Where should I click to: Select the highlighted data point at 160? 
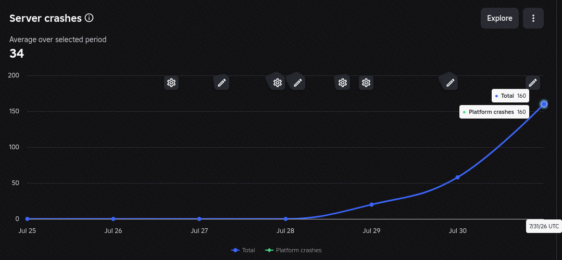coord(544,104)
